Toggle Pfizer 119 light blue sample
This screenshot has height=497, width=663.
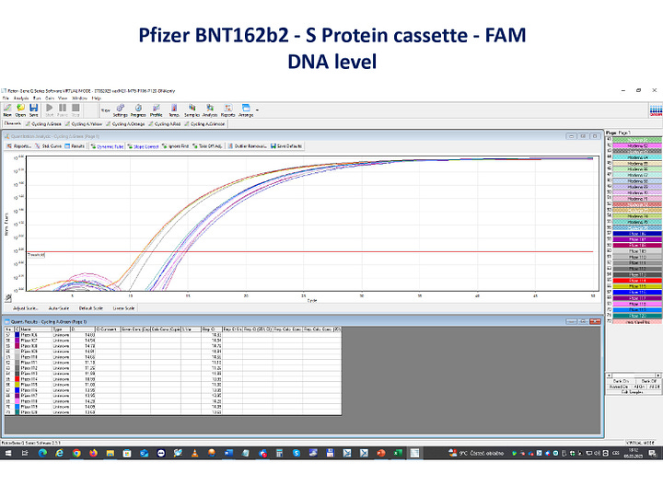click(x=637, y=310)
